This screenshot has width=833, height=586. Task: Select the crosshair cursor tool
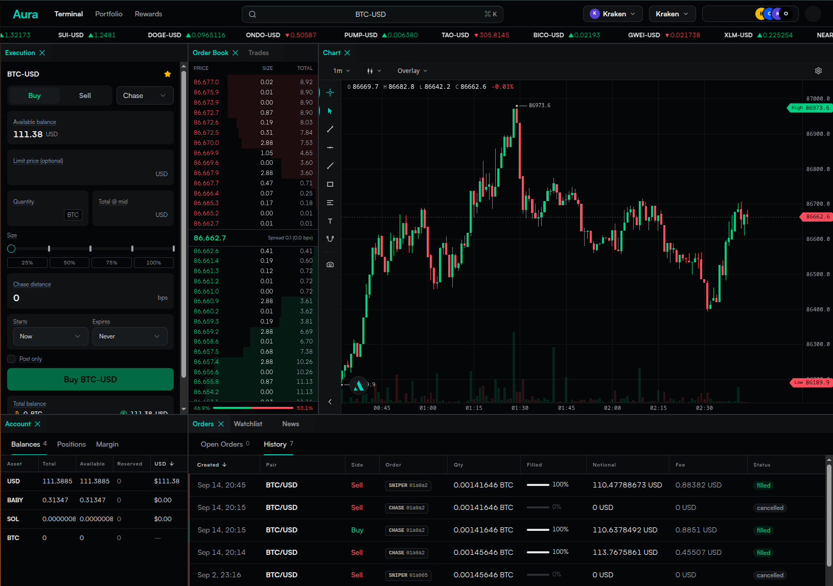(x=330, y=92)
